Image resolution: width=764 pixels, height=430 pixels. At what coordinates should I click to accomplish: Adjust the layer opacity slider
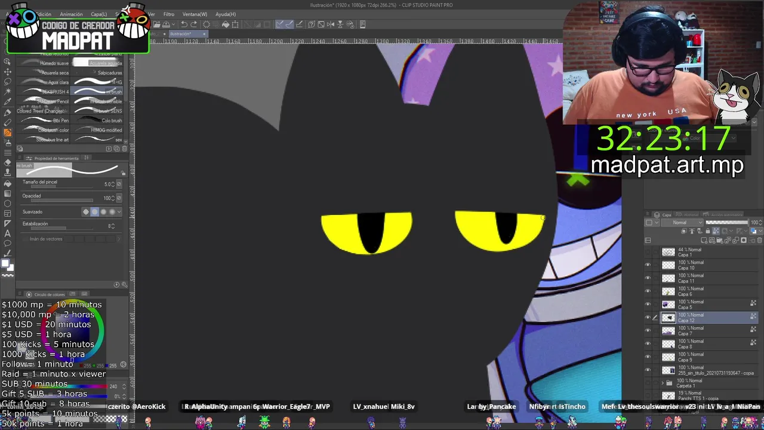[x=726, y=223]
